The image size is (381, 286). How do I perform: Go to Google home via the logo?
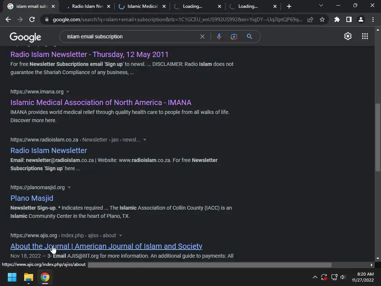[x=25, y=37]
